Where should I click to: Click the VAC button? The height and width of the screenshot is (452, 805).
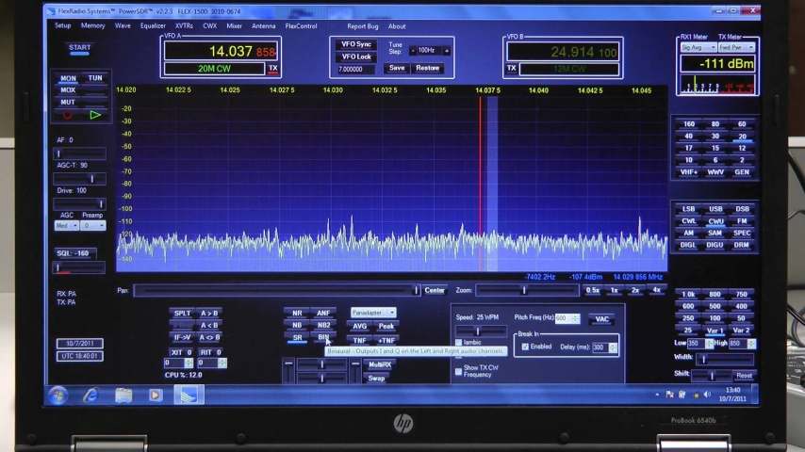coord(601,319)
